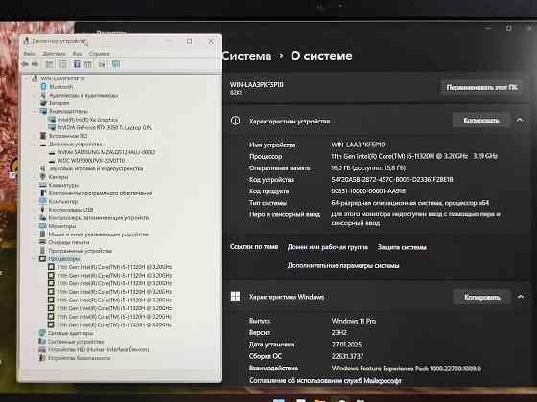This screenshot has height=402, width=537.
Task: Click the Камеры camera icon
Action: [43, 177]
